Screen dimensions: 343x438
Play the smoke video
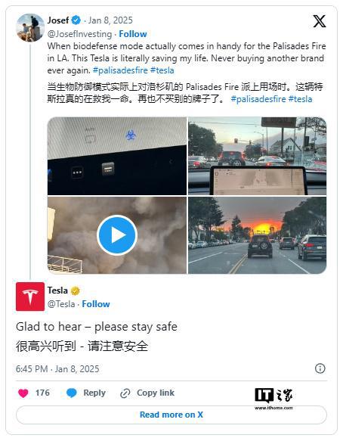[x=117, y=235]
